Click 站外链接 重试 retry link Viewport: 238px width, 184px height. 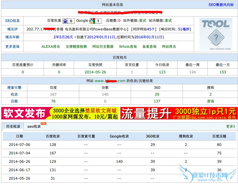pos(142,21)
